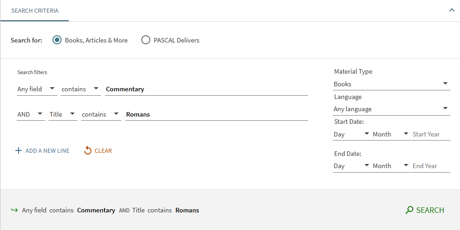Screen dimensions: 460x230
Task: Select the Books, Articles & More radio button
Action: tap(57, 40)
